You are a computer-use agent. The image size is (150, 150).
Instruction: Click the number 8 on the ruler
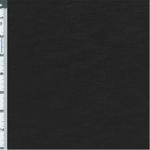point(2,148)
